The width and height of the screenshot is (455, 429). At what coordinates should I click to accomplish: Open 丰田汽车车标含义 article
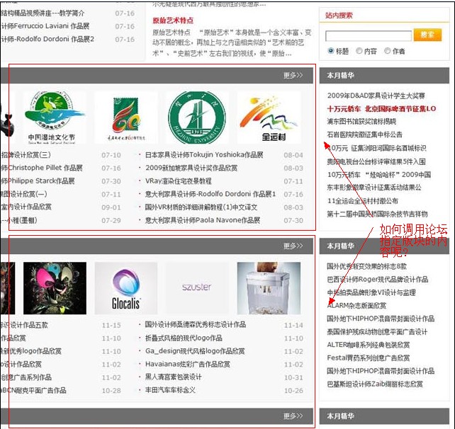170,390
